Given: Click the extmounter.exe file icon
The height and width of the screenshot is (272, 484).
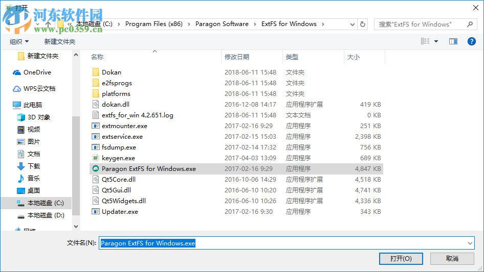Looking at the screenshot, I should point(96,126).
